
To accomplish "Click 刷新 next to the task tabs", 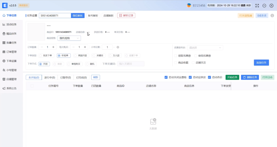I will pyautogui.click(x=96, y=77).
